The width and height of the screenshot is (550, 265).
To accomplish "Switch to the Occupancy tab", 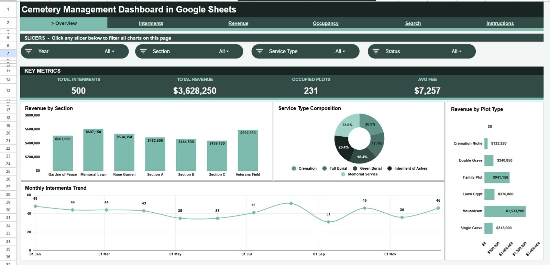I will 326,23.
